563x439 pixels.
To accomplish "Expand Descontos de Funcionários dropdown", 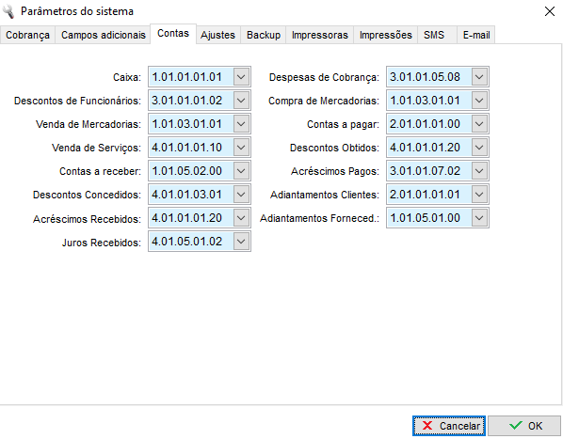I will [x=241, y=101].
